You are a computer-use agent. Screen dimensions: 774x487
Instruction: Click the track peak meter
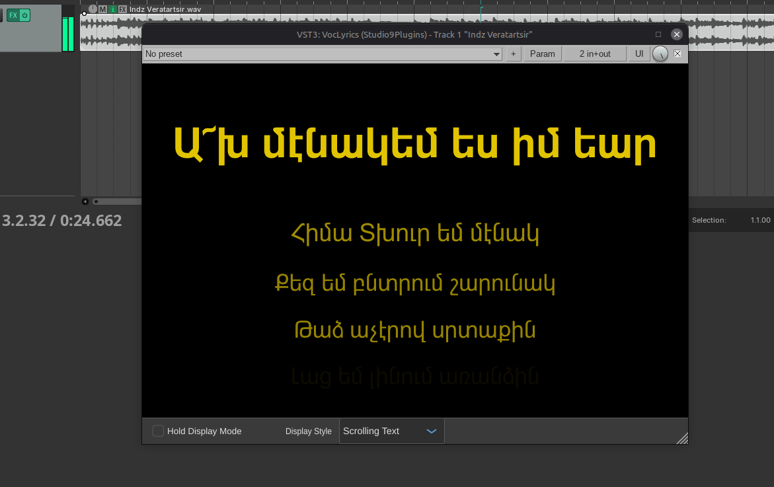(67, 28)
